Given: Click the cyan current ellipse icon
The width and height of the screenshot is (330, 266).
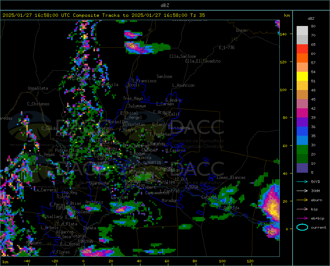Looking at the screenshot, I should pos(302,227).
